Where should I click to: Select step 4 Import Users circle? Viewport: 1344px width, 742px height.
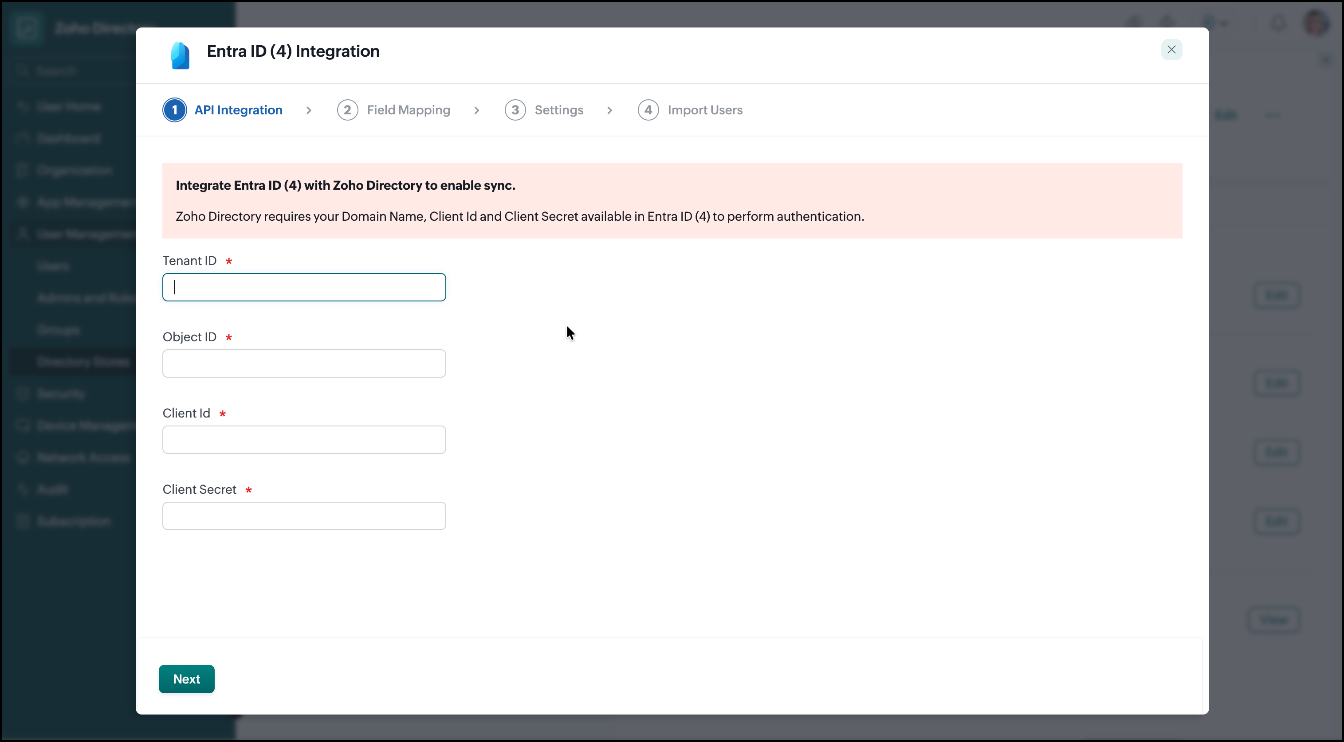[648, 110]
